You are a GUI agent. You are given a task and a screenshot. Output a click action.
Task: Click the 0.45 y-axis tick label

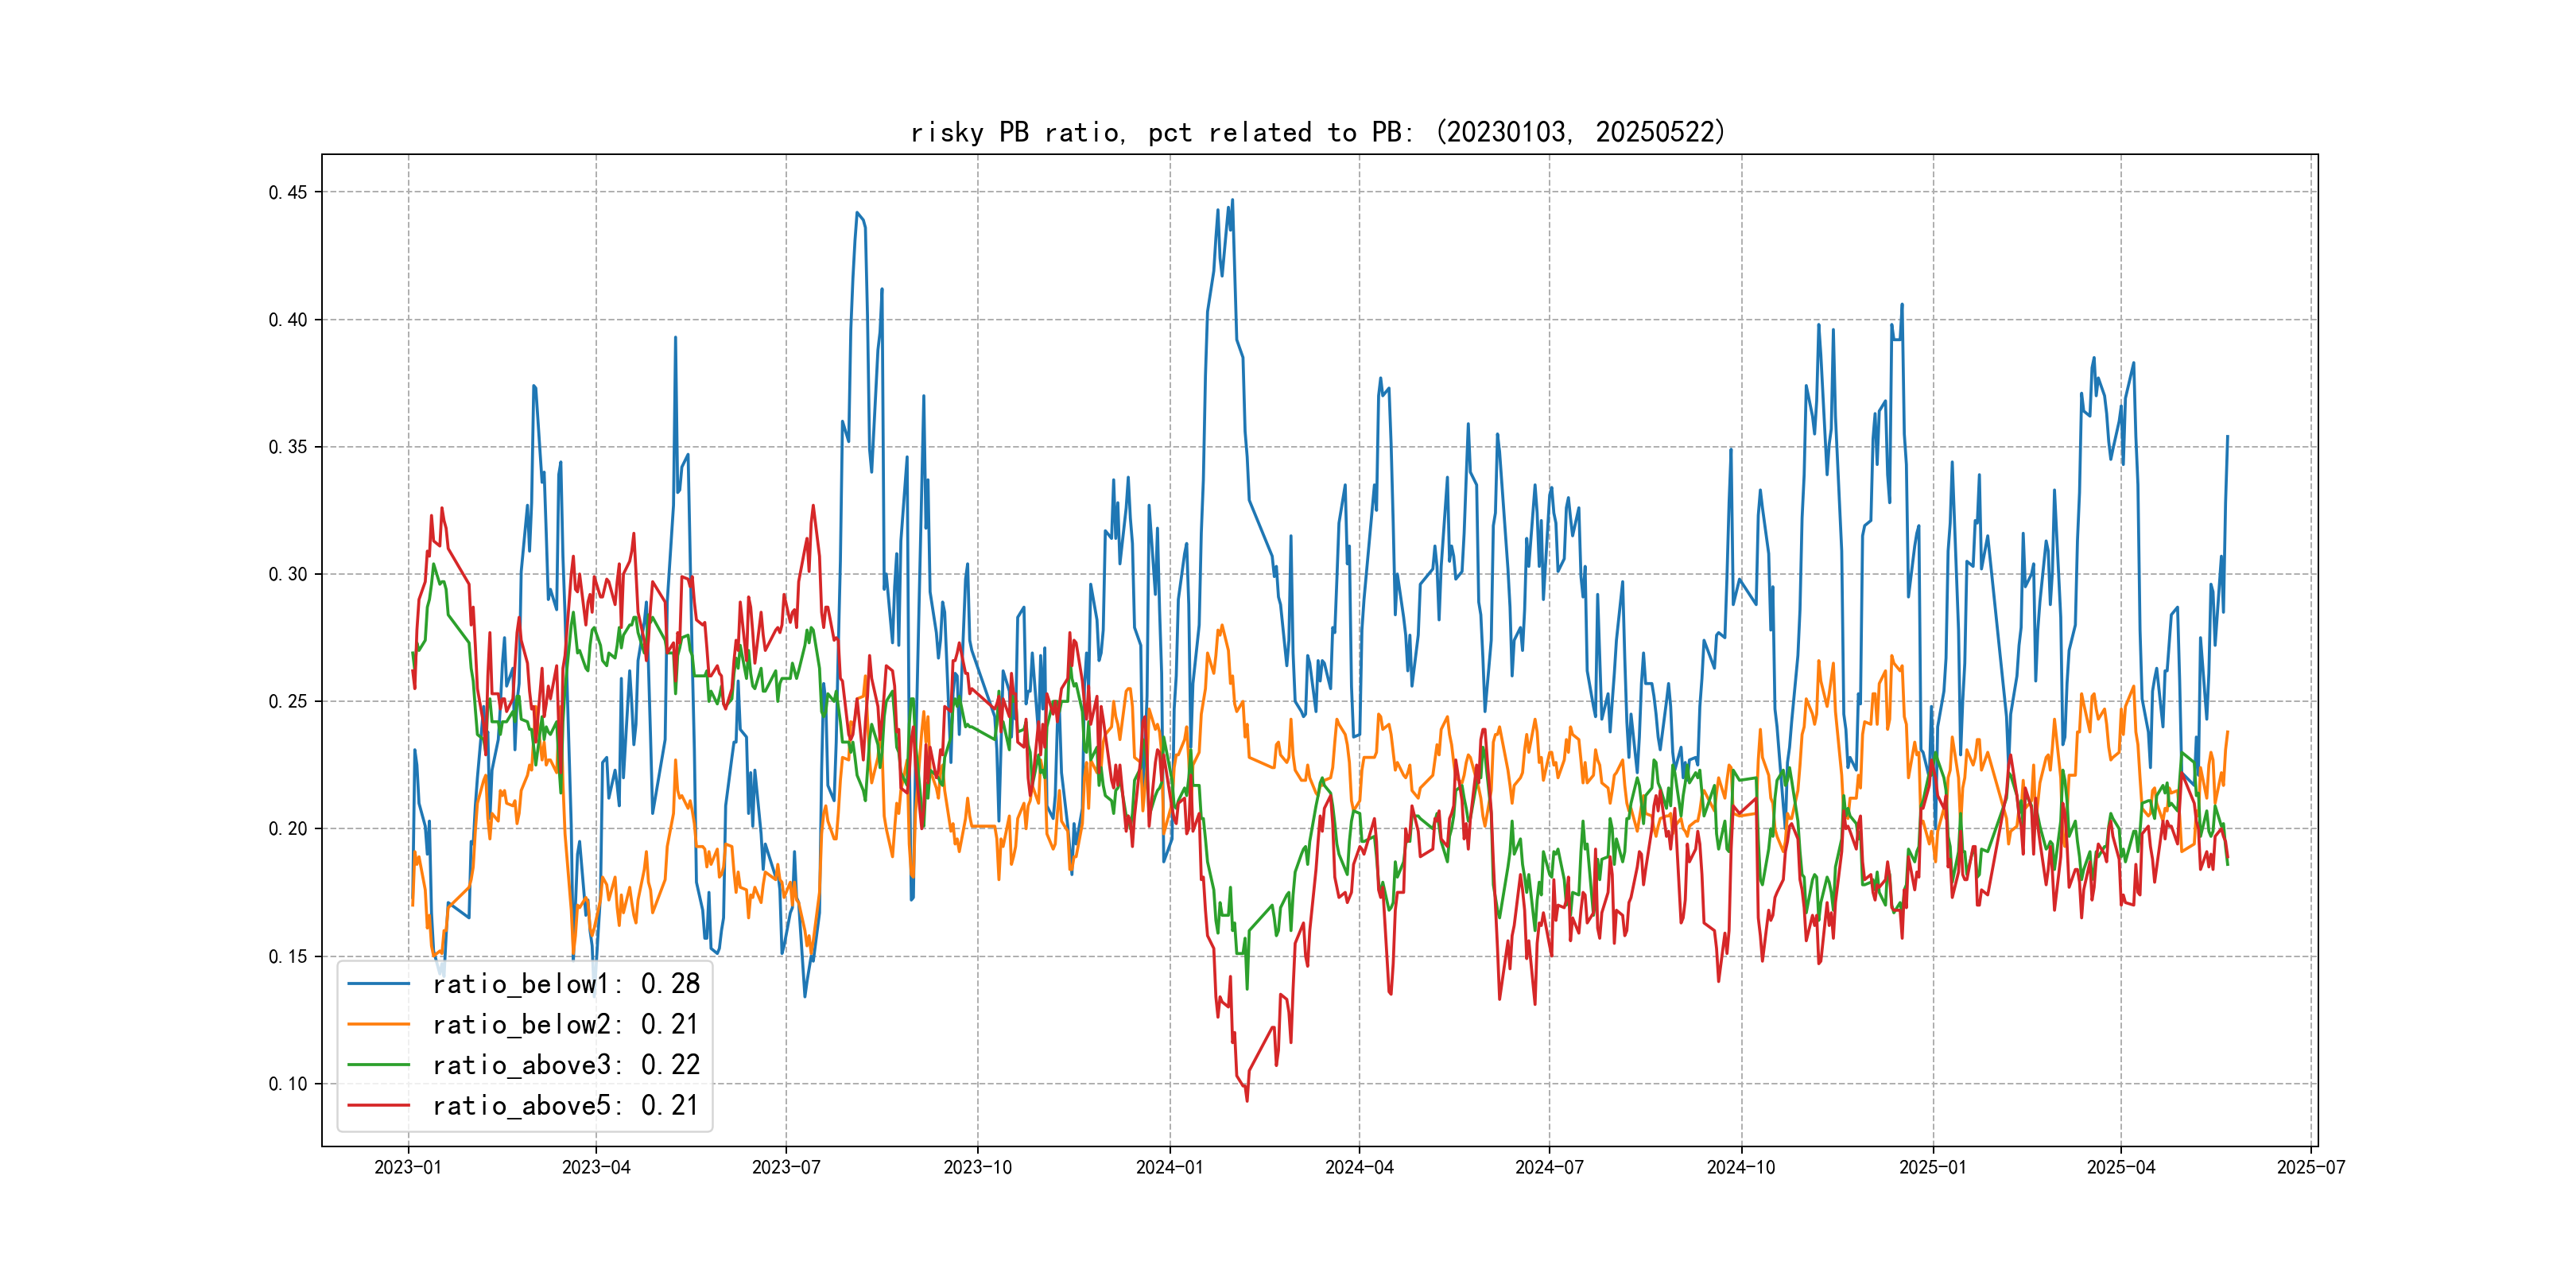point(288,192)
